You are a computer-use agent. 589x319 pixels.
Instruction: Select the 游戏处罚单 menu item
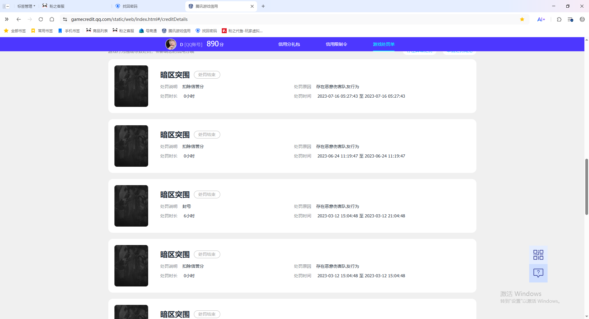pos(384,44)
